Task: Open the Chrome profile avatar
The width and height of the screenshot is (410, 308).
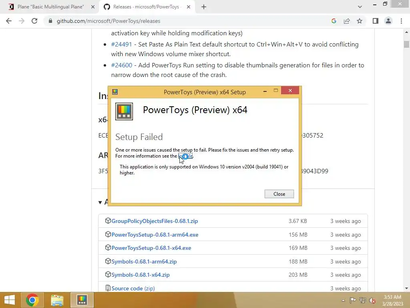Action: tap(388, 21)
